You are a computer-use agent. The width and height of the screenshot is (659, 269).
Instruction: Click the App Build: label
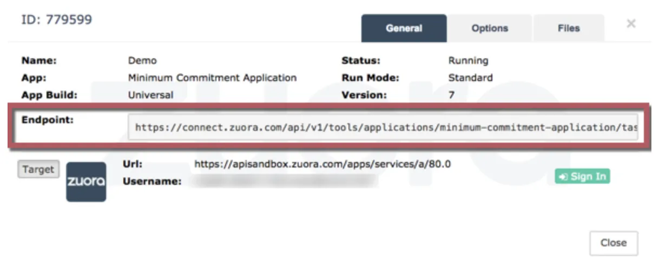49,95
